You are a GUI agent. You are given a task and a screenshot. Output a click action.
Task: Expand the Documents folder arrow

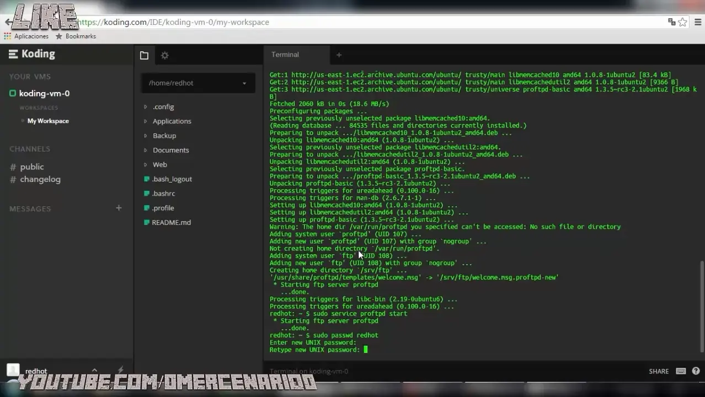pyautogui.click(x=146, y=150)
